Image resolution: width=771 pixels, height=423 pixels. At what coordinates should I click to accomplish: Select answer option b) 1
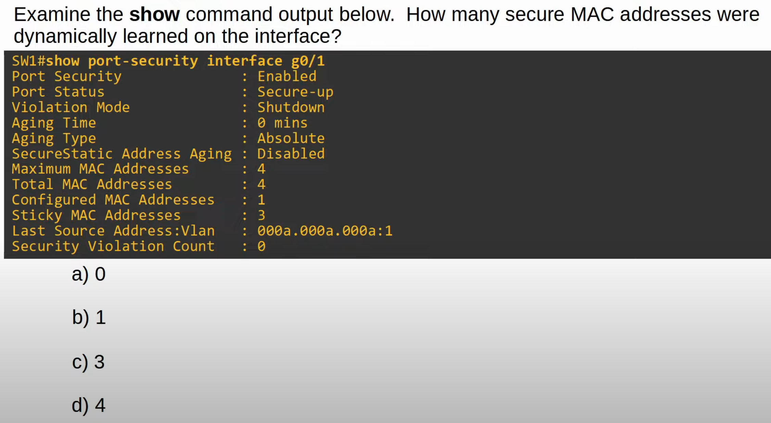(x=89, y=317)
